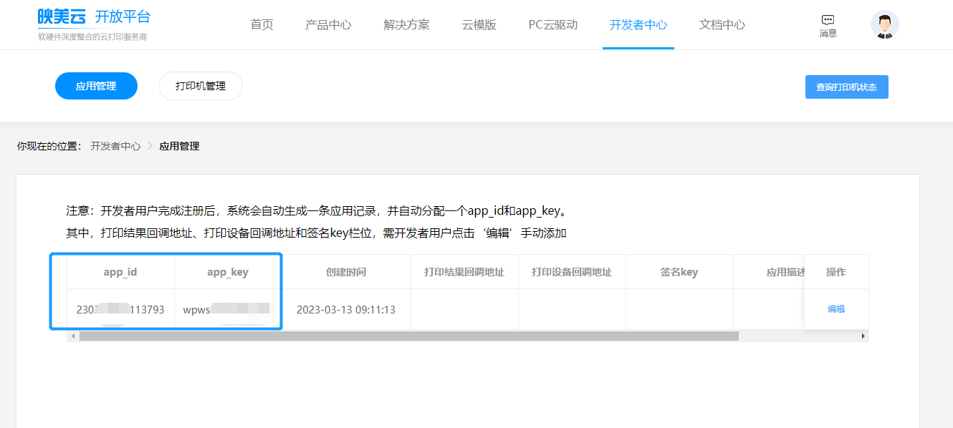Viewport: 953px width, 428px height.
Task: Open the PC云驱动 page
Action: pyautogui.click(x=552, y=25)
